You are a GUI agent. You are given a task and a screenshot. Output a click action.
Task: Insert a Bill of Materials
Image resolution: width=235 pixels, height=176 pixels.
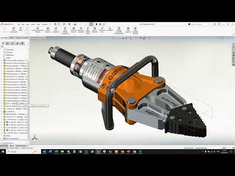pos(95,30)
